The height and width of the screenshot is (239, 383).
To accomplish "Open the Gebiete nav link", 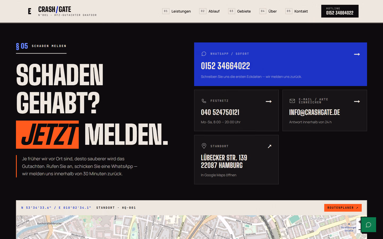I will click(x=239, y=11).
